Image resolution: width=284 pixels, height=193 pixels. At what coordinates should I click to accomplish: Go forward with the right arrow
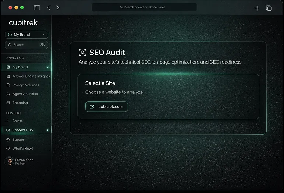tap(58, 8)
